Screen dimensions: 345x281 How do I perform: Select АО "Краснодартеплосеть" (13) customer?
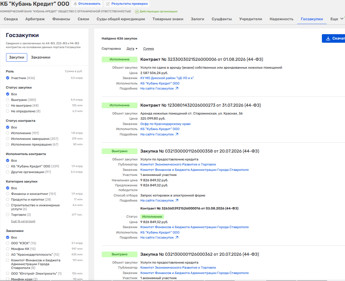coord(8,254)
